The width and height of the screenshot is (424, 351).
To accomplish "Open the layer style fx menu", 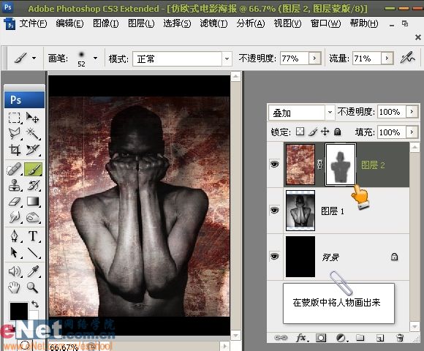I will [x=301, y=338].
